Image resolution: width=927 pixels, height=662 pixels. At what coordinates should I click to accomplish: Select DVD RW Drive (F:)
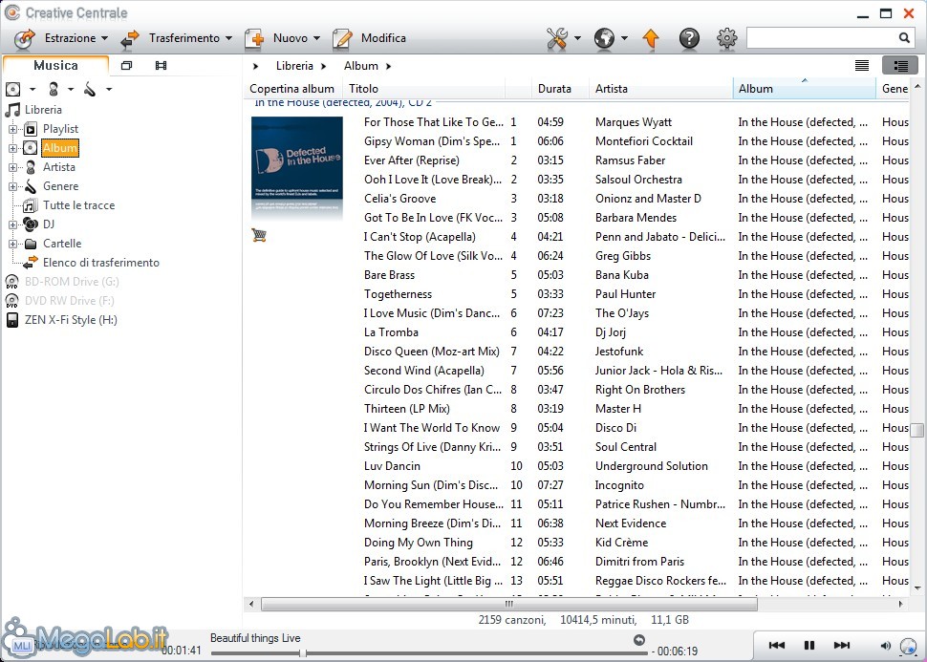pyautogui.click(x=69, y=301)
